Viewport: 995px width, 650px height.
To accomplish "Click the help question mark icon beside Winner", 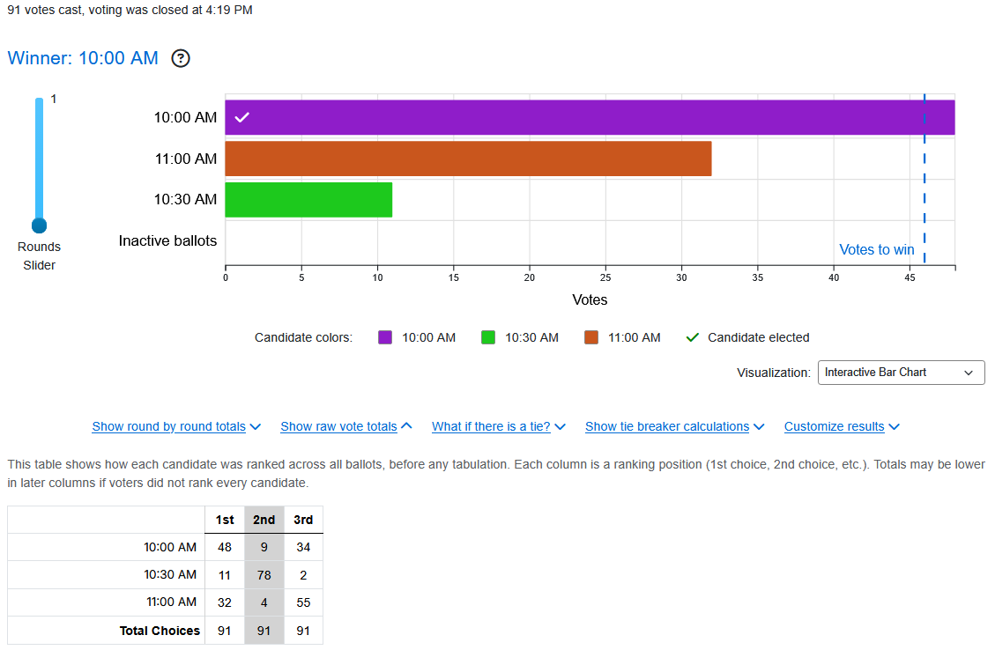I will (181, 58).
